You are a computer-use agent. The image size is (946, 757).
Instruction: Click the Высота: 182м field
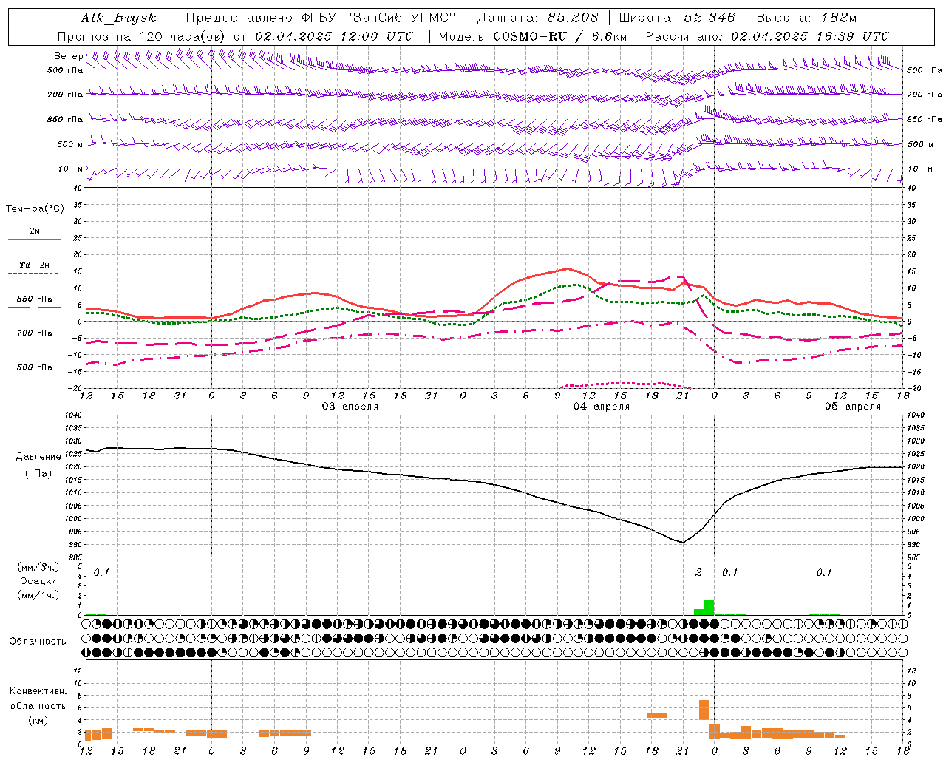tap(807, 18)
